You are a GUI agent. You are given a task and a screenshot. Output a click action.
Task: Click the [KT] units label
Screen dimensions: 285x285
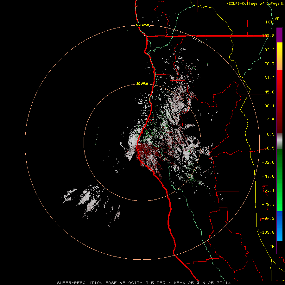(x=270, y=22)
